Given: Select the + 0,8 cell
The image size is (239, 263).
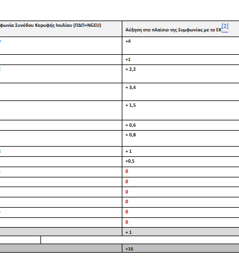Looking at the screenshot, I should [x=180, y=138].
